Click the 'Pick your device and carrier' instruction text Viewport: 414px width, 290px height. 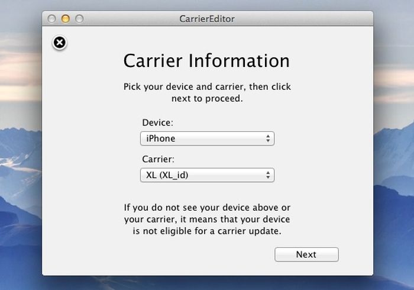[x=207, y=92]
